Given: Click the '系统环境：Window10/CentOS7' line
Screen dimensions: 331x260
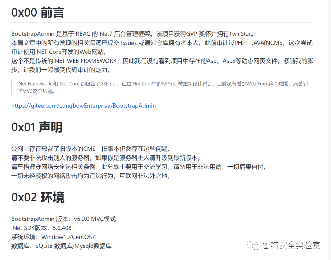Looking at the screenshot, I should click(x=53, y=237).
